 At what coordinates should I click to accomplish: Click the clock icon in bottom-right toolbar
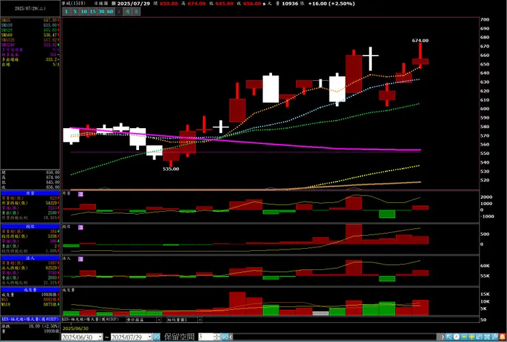pos(456,337)
